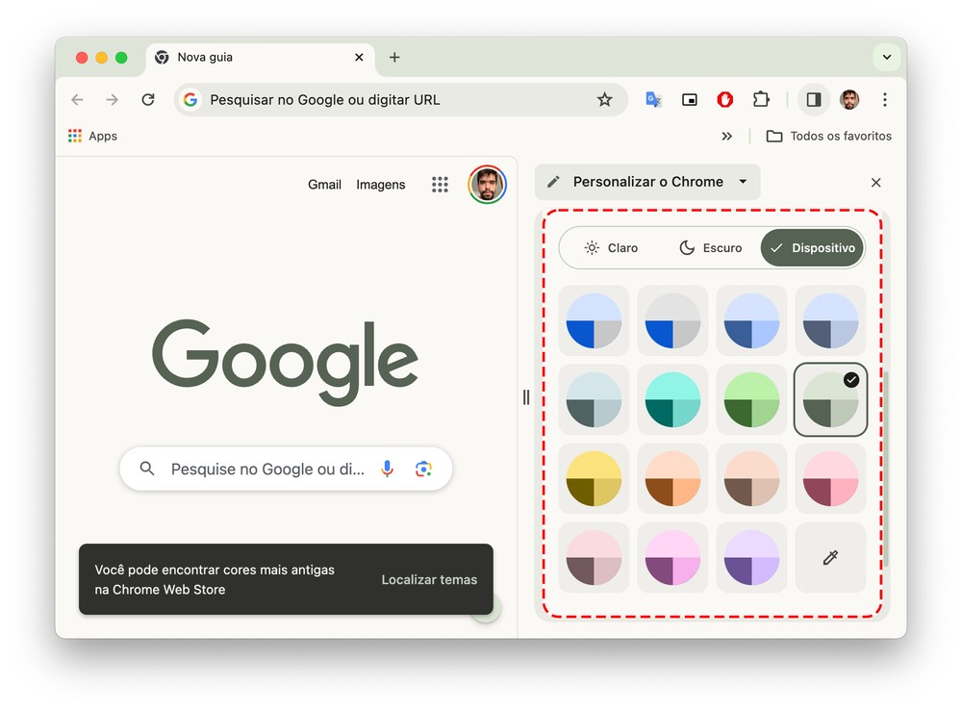Open a new tab with the plus button
This screenshot has height=711, width=962.
(x=394, y=58)
